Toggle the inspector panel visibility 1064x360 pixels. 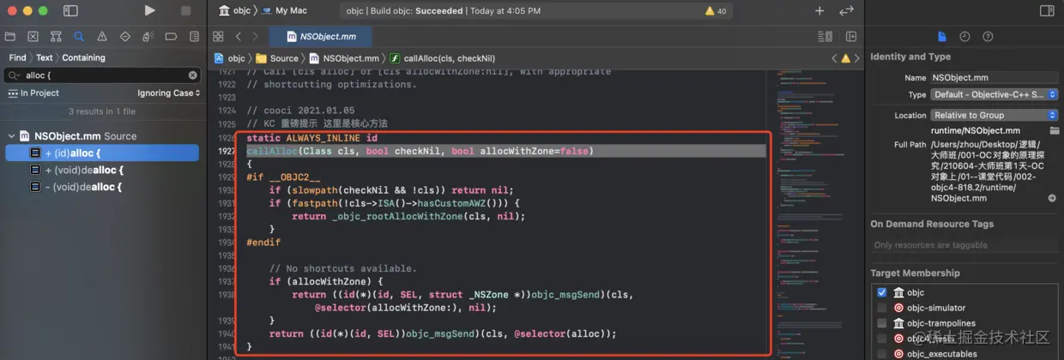1047,11
